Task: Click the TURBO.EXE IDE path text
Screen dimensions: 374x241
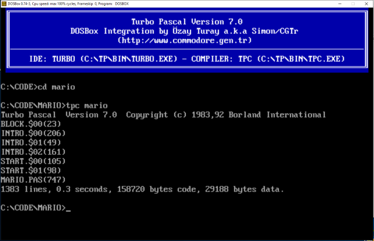Action: tap(129, 59)
